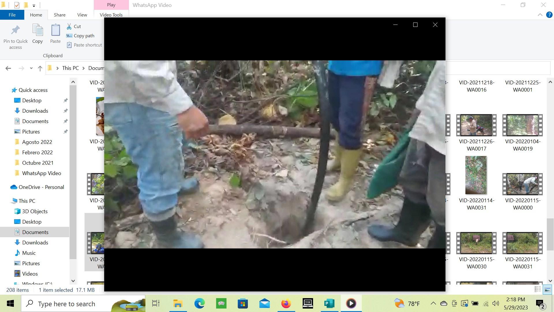Image resolution: width=554 pixels, height=312 pixels.
Task: Collapse the ribbon with chevron arrow
Action: (x=540, y=15)
